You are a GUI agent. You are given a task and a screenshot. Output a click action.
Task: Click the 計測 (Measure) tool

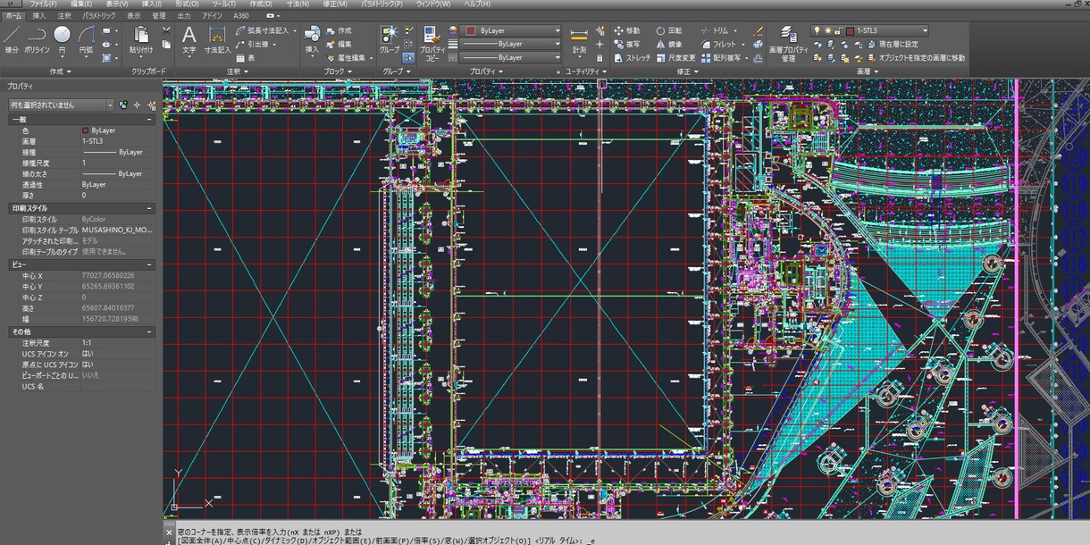click(579, 39)
